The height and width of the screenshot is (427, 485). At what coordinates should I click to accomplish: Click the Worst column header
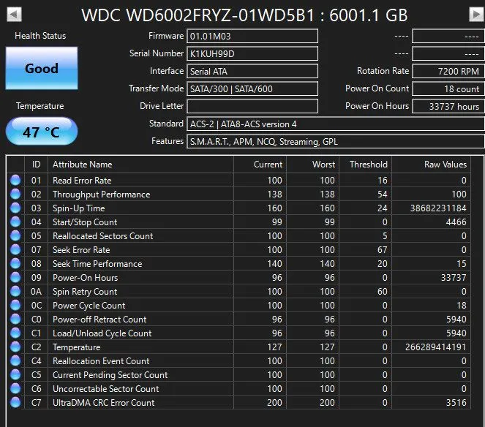(x=313, y=165)
